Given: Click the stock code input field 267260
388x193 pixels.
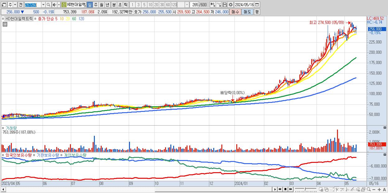Looking at the screenshot, I should [x=33, y=5].
